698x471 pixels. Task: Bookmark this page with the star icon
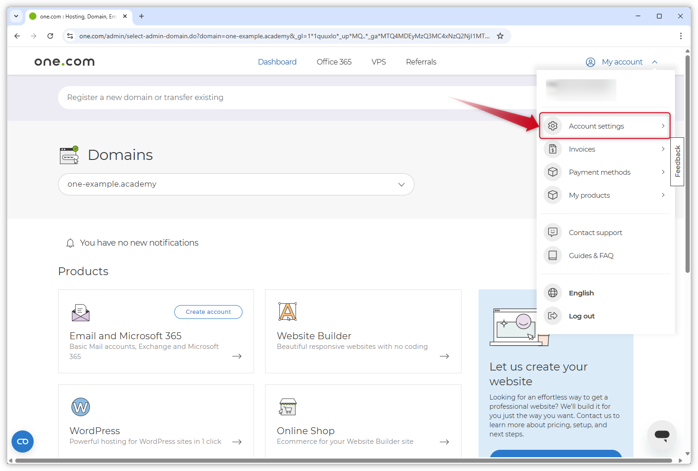[500, 36]
